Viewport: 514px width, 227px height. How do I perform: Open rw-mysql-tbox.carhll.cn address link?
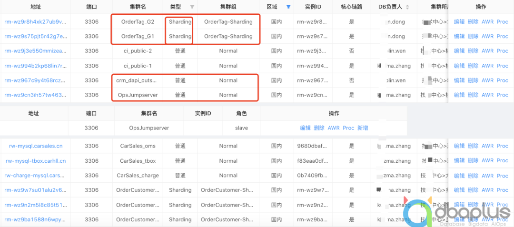[x=36, y=160]
